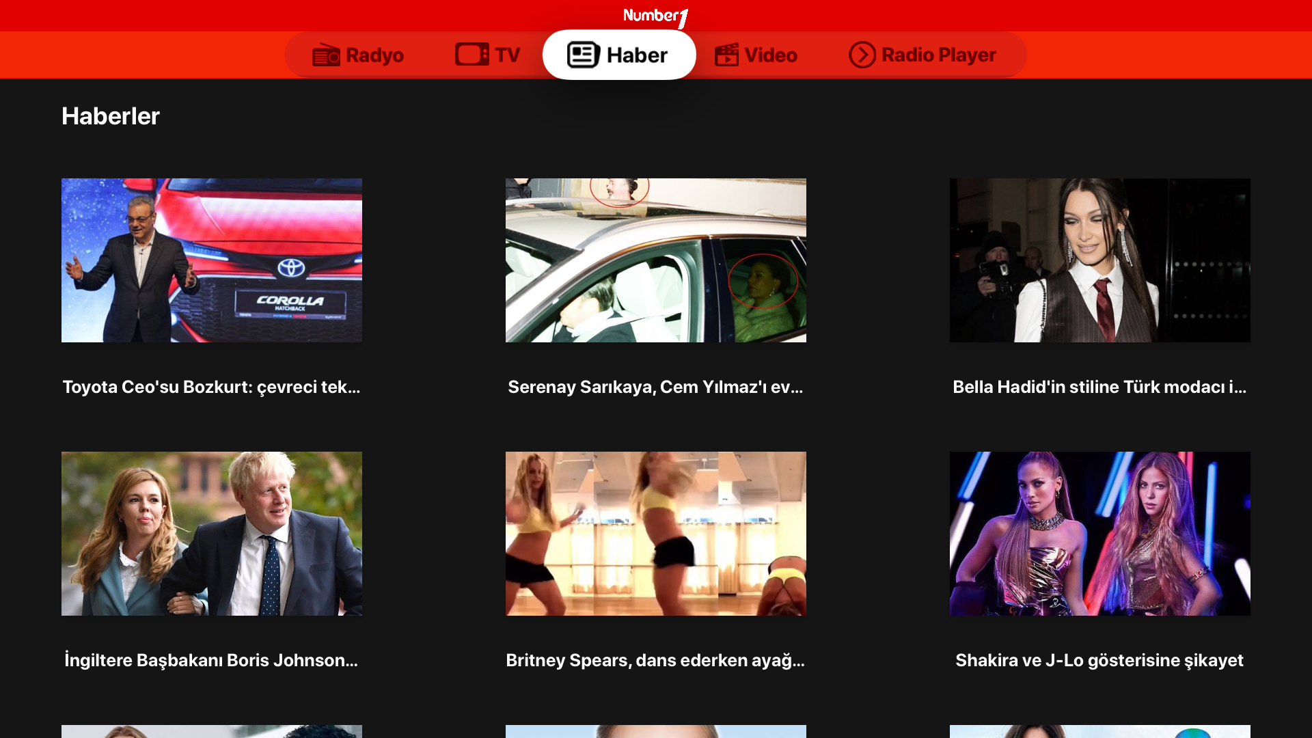Click the 'Haberler' section heading

(x=111, y=116)
